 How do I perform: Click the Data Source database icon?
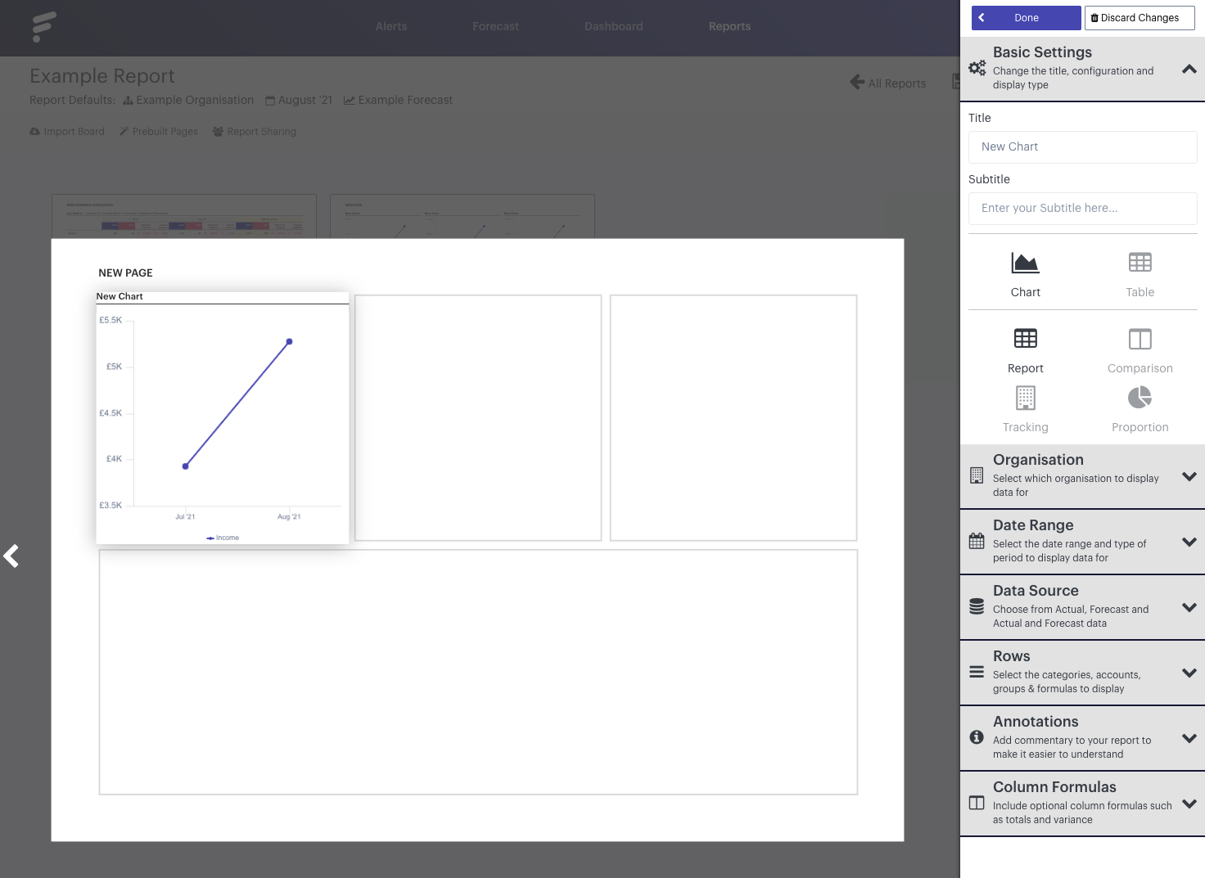(x=977, y=606)
